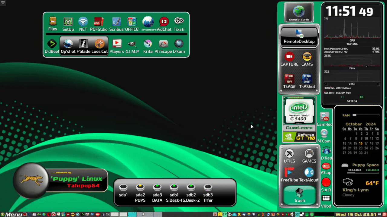The width and height of the screenshot is (387, 217).
Task: Click the Puppy Linux Tahrpup64 logo
Action: point(60,180)
